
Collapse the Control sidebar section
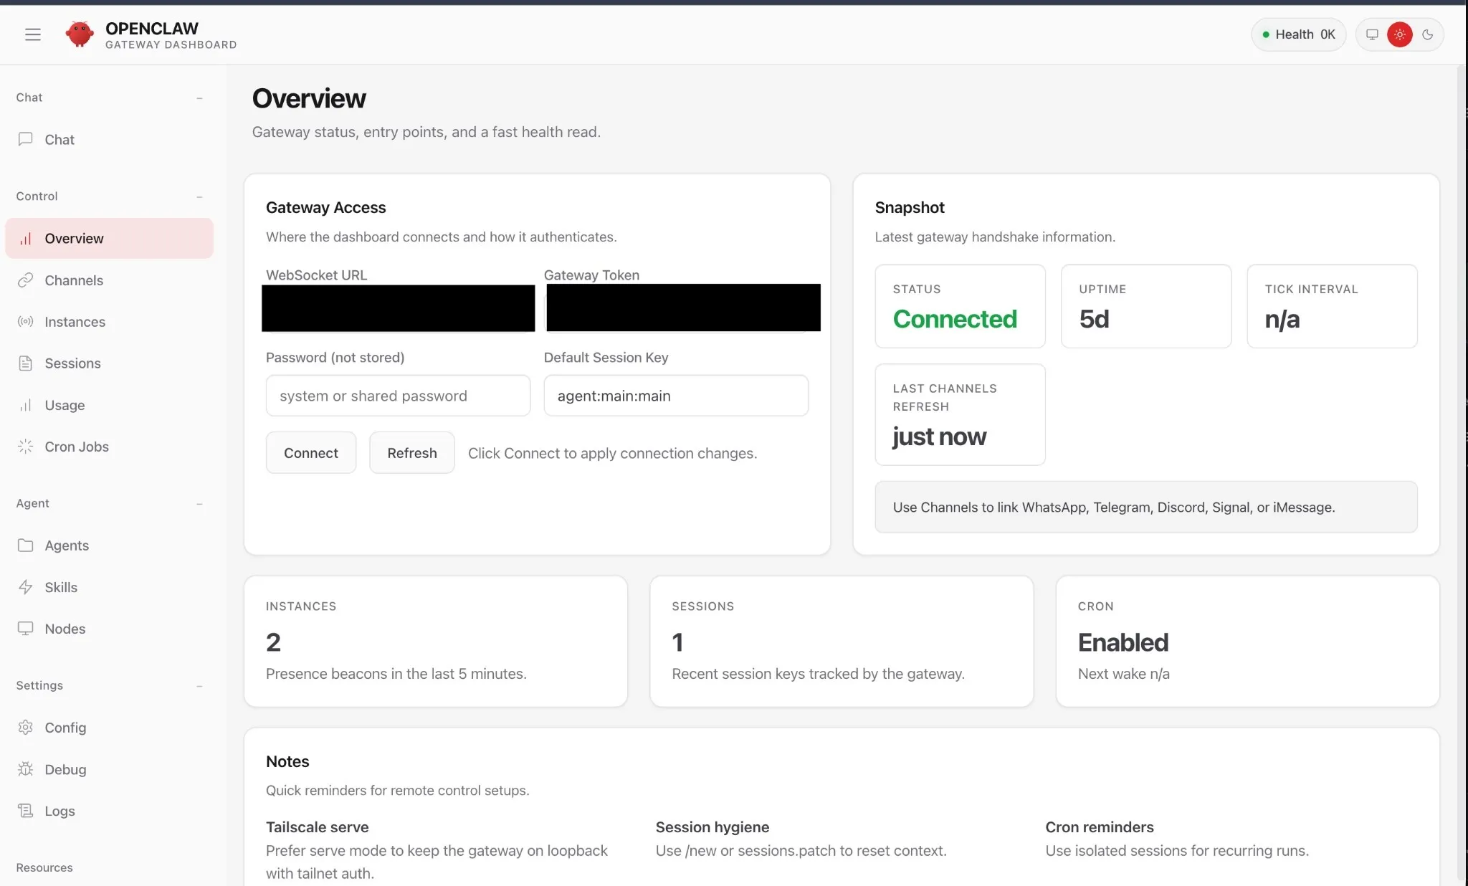tap(199, 197)
